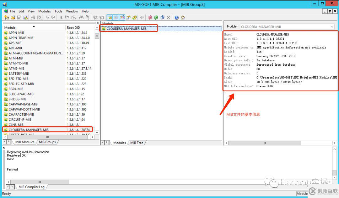Click the Save diskette toolbar icon
Image resolution: width=339 pixels, height=198 pixels.
(x=19, y=18)
